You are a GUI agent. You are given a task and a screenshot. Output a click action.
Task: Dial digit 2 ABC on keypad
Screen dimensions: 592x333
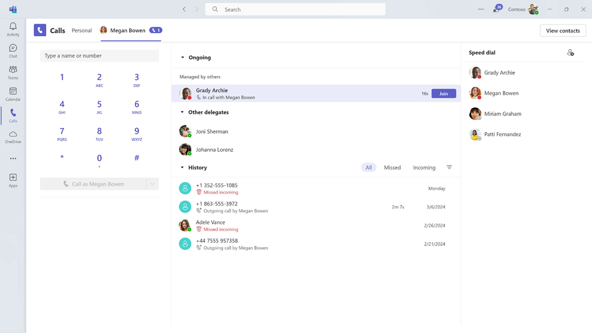click(100, 80)
